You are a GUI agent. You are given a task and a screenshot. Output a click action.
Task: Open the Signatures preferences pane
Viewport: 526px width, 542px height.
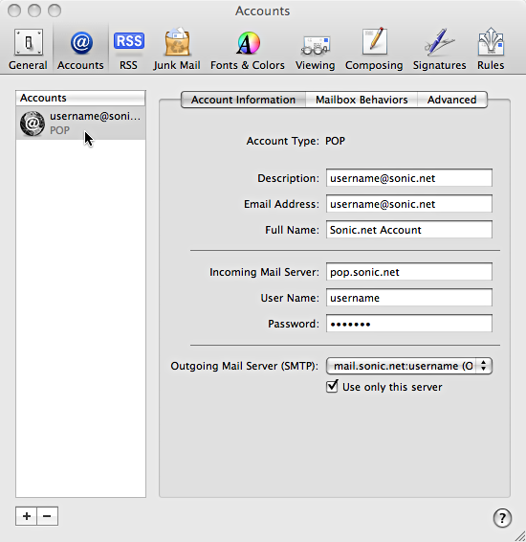(439, 49)
